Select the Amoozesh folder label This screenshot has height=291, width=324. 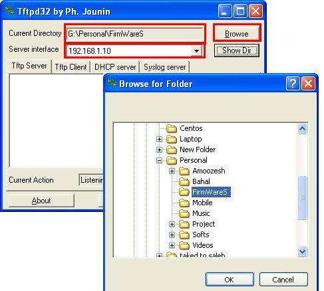[209, 171]
